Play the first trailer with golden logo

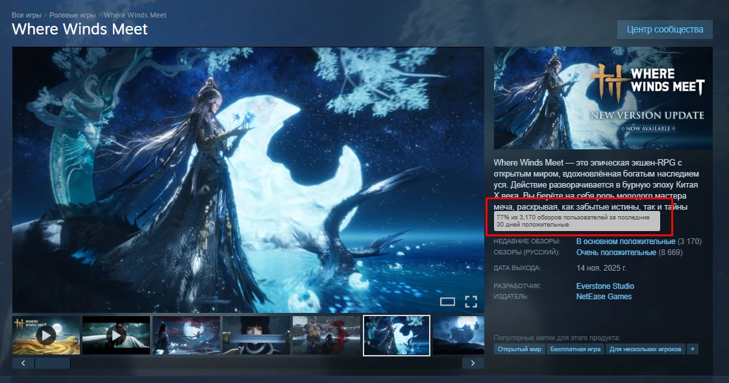pyautogui.click(x=46, y=335)
